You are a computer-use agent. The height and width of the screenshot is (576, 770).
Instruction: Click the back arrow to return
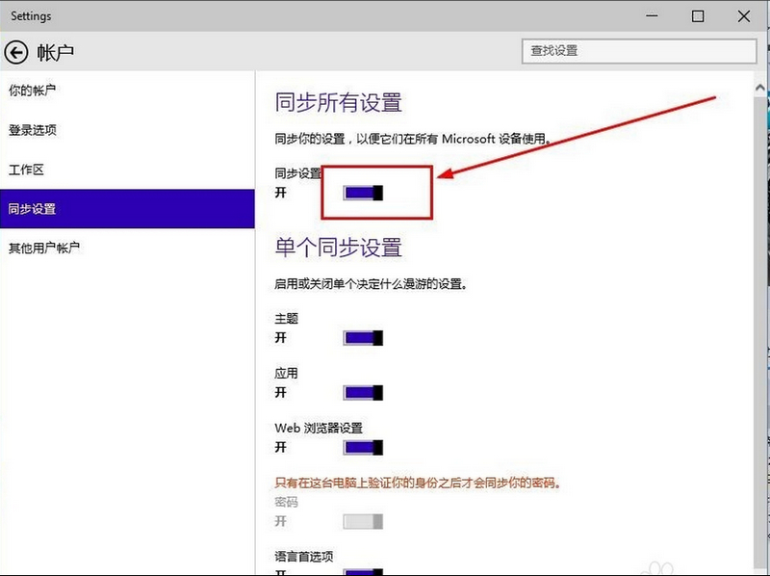[17, 53]
